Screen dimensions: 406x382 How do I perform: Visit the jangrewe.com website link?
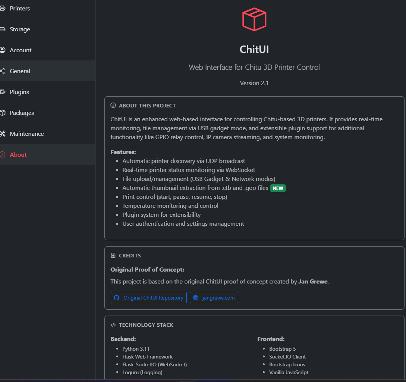pos(218,298)
